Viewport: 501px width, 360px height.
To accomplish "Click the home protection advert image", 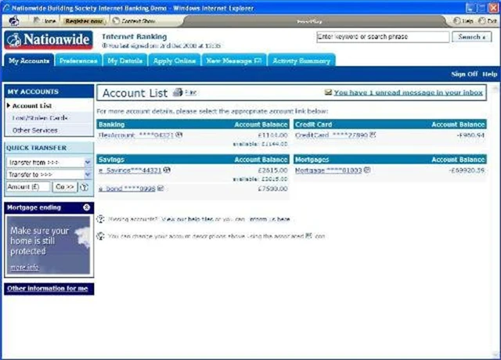I will 49,245.
